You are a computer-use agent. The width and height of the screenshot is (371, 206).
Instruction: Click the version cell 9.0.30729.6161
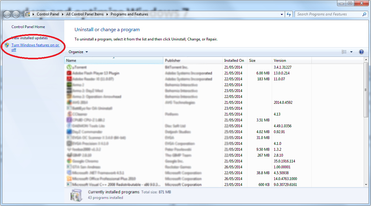(285, 185)
